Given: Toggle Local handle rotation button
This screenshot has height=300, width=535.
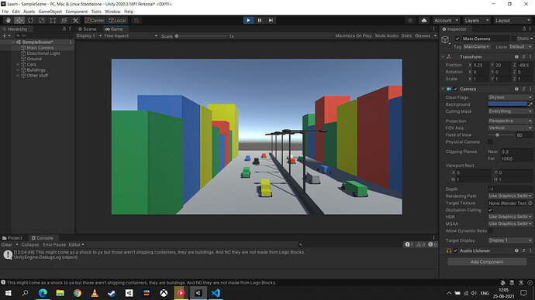Looking at the screenshot, I should [117, 20].
